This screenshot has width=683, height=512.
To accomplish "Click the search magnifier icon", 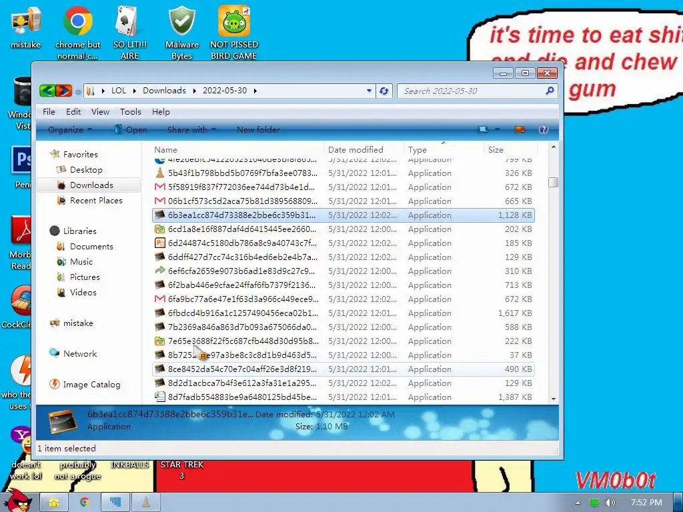I will tap(550, 91).
